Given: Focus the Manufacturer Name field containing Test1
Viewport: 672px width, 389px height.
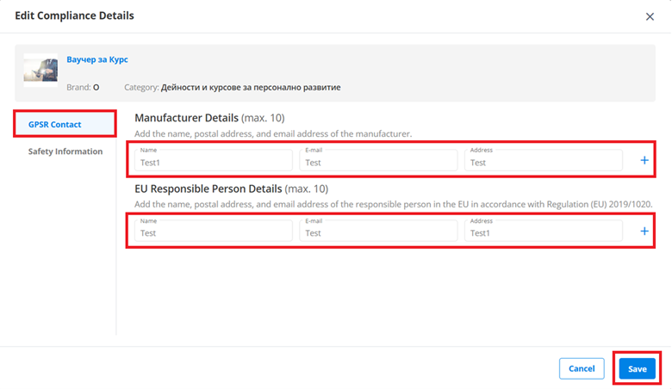Looking at the screenshot, I should tap(214, 160).
